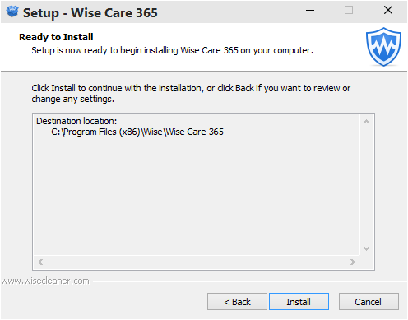This screenshot has height=320, width=408.
Task: Click the grayed-out maximize button
Action: (x=349, y=11)
